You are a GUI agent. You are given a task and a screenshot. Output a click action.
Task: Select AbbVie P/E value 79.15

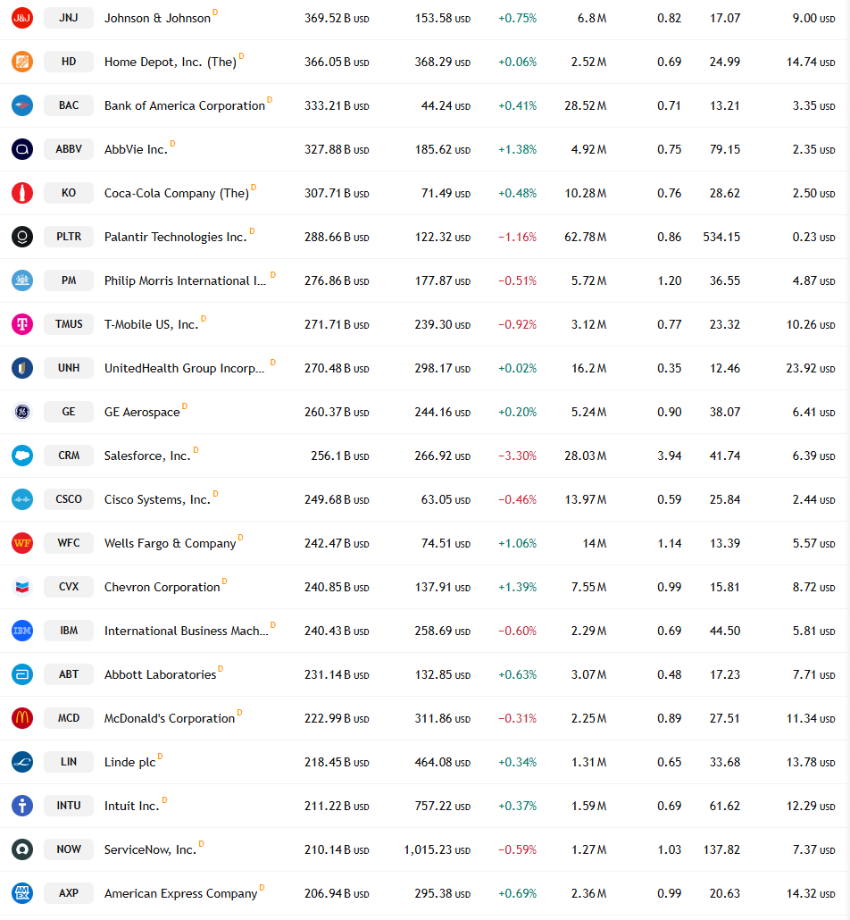point(725,150)
